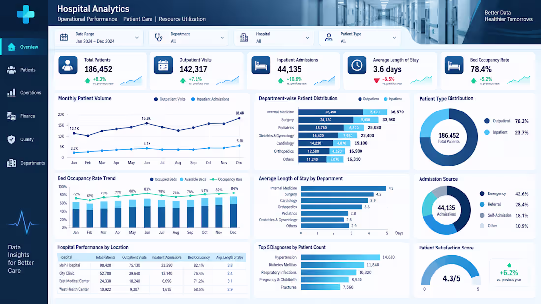Image resolution: width=541 pixels, height=304 pixels.
Task: Select the Patient Care header link
Action: [x=138, y=19]
